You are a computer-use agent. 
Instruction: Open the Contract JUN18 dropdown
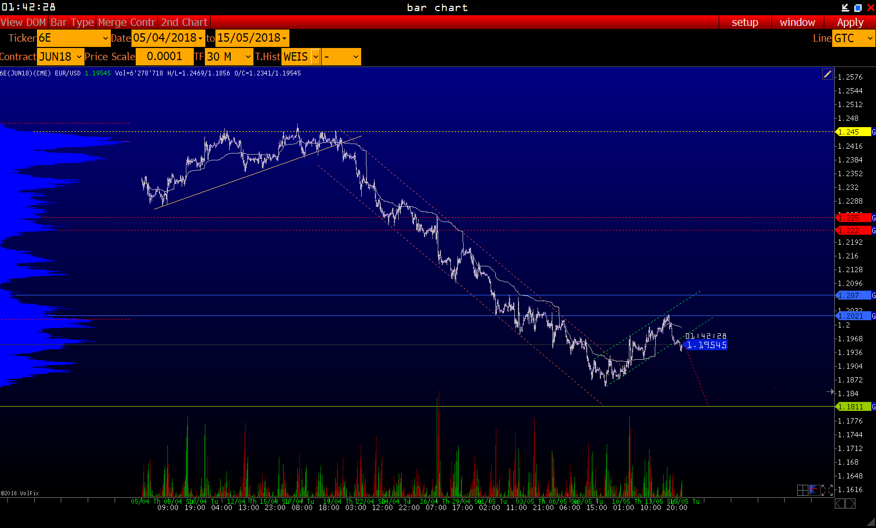(x=79, y=57)
